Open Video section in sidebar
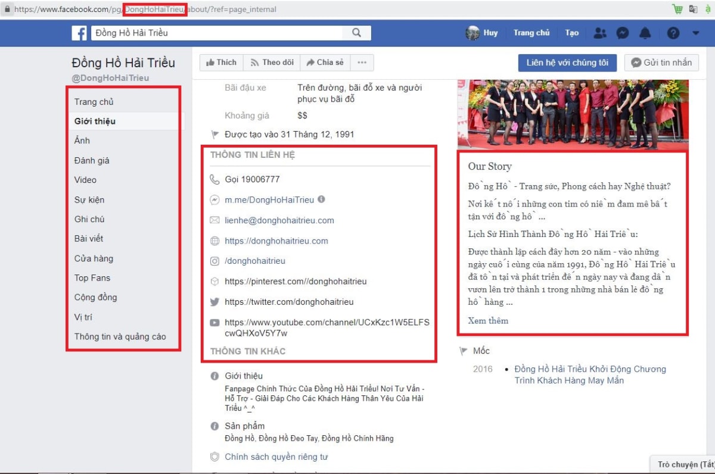 [85, 180]
